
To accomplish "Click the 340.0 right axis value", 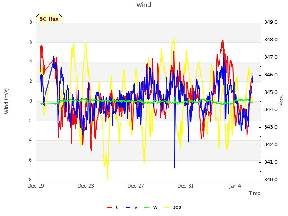I will click(271, 180).
